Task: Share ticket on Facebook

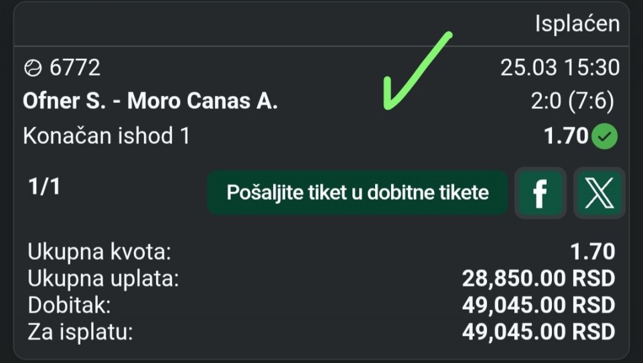Action: (539, 193)
